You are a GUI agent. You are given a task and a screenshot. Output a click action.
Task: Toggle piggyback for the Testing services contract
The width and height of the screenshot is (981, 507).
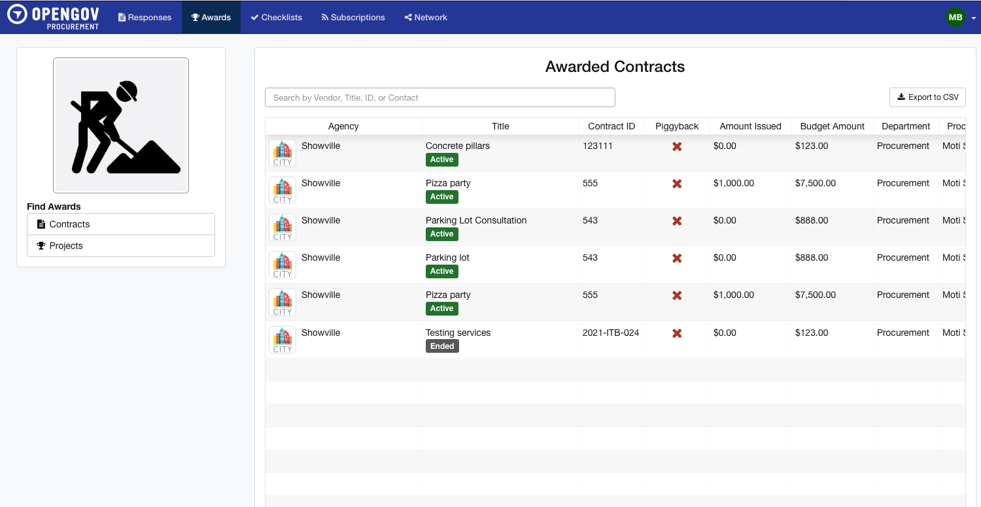pyautogui.click(x=677, y=333)
